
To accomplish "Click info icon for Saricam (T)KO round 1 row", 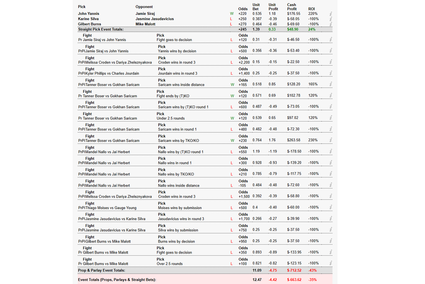I will click(x=330, y=107).
